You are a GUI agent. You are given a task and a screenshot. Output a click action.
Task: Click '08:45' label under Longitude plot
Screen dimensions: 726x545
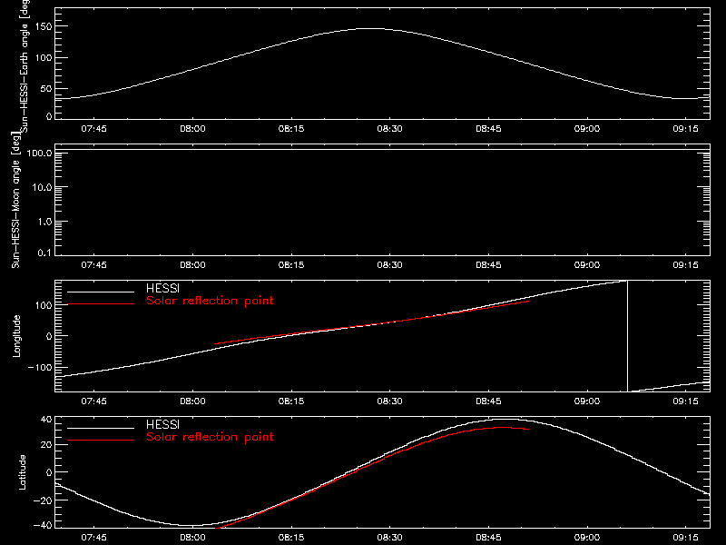(x=488, y=401)
